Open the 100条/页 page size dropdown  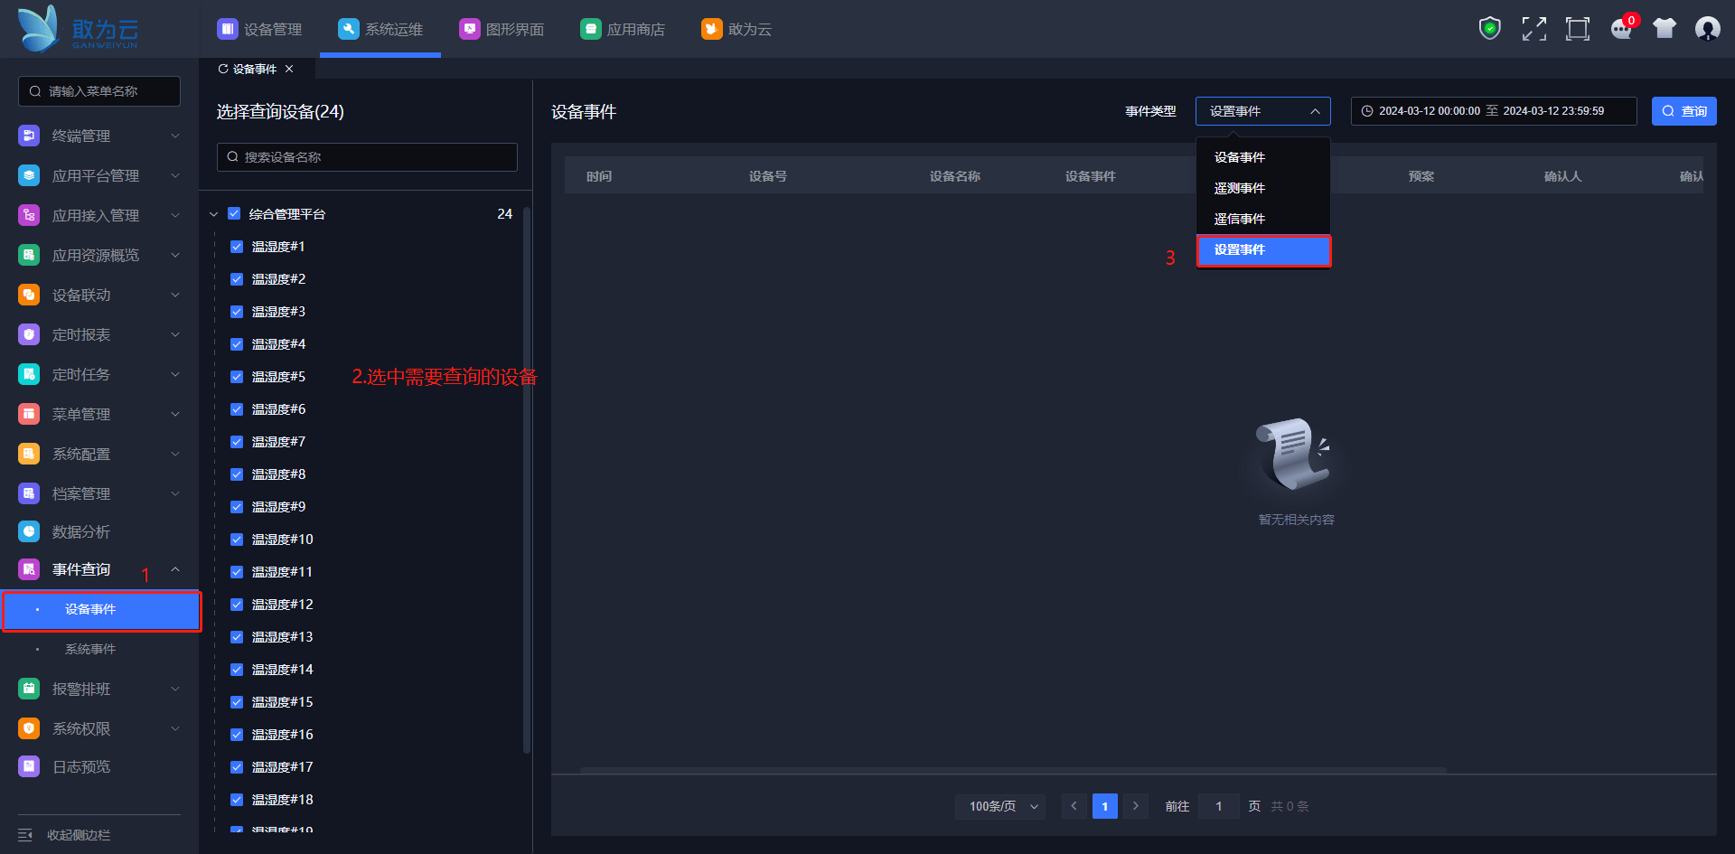click(x=1000, y=806)
